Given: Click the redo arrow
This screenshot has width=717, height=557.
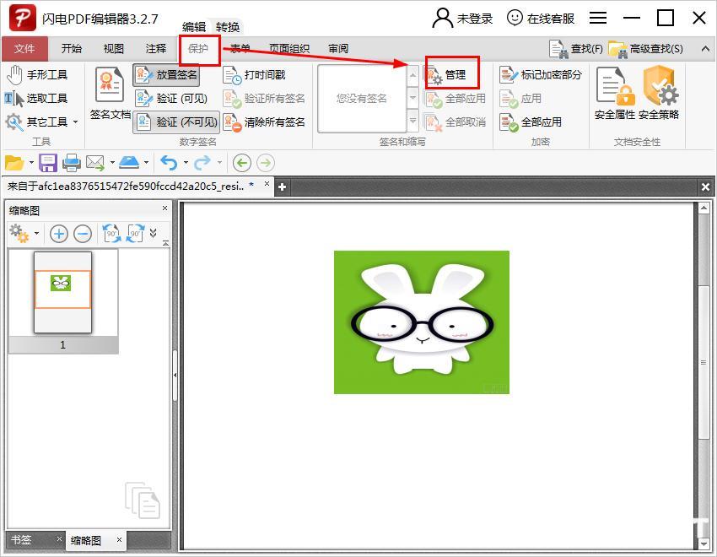Looking at the screenshot, I should click(x=202, y=163).
